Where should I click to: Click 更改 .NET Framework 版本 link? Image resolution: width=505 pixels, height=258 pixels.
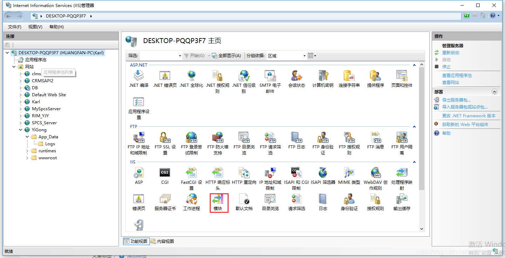point(469,116)
